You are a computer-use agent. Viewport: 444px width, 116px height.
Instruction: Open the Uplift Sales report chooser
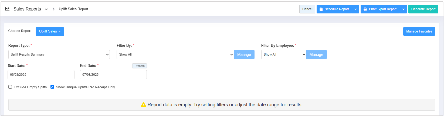[50, 31]
